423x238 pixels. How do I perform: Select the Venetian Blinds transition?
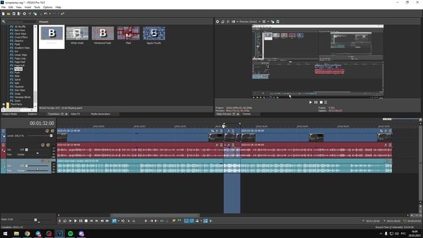[x=22, y=97]
